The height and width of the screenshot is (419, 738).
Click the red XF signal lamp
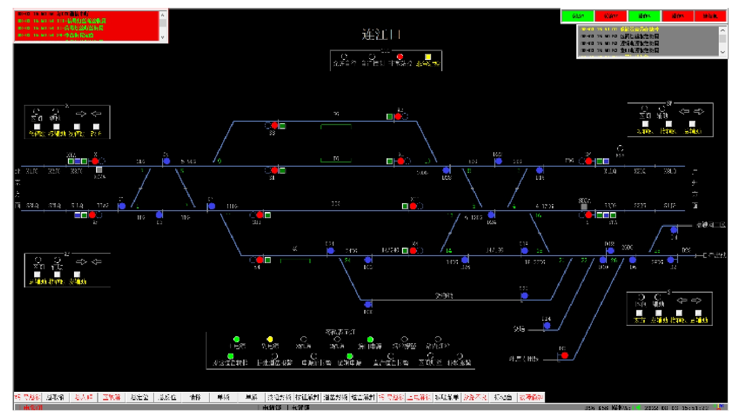92,215
